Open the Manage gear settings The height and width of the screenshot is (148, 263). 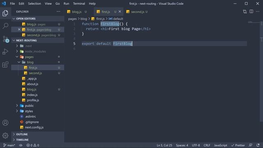5,135
